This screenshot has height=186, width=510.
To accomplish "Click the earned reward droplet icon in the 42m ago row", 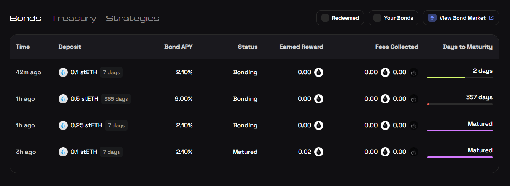I will pyautogui.click(x=319, y=72).
